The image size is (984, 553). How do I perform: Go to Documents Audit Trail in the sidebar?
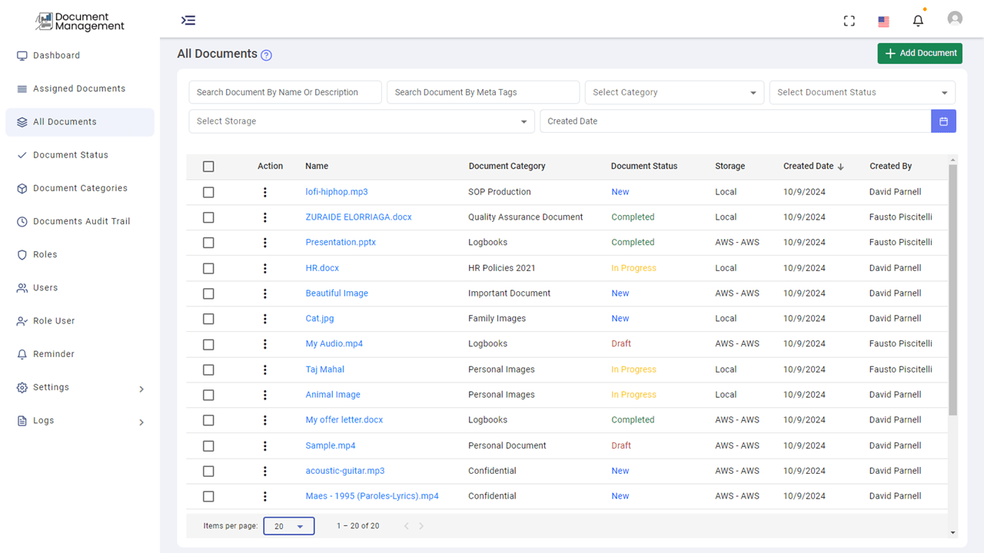coord(81,221)
